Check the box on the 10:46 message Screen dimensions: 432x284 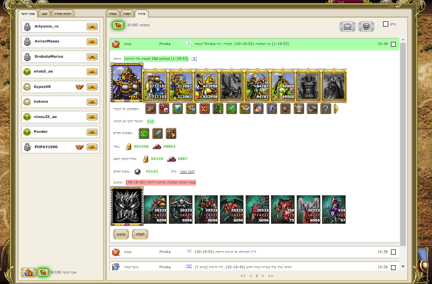394,44
